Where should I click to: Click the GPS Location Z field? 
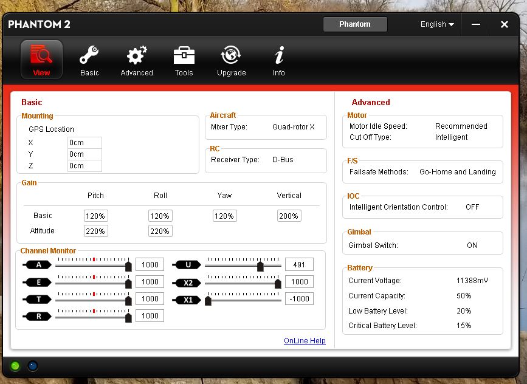click(84, 166)
